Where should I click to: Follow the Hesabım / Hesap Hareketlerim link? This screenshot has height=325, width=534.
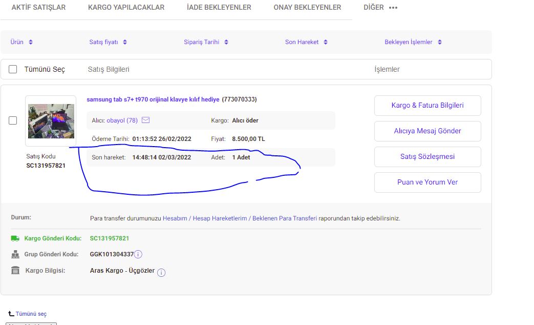[x=240, y=218]
